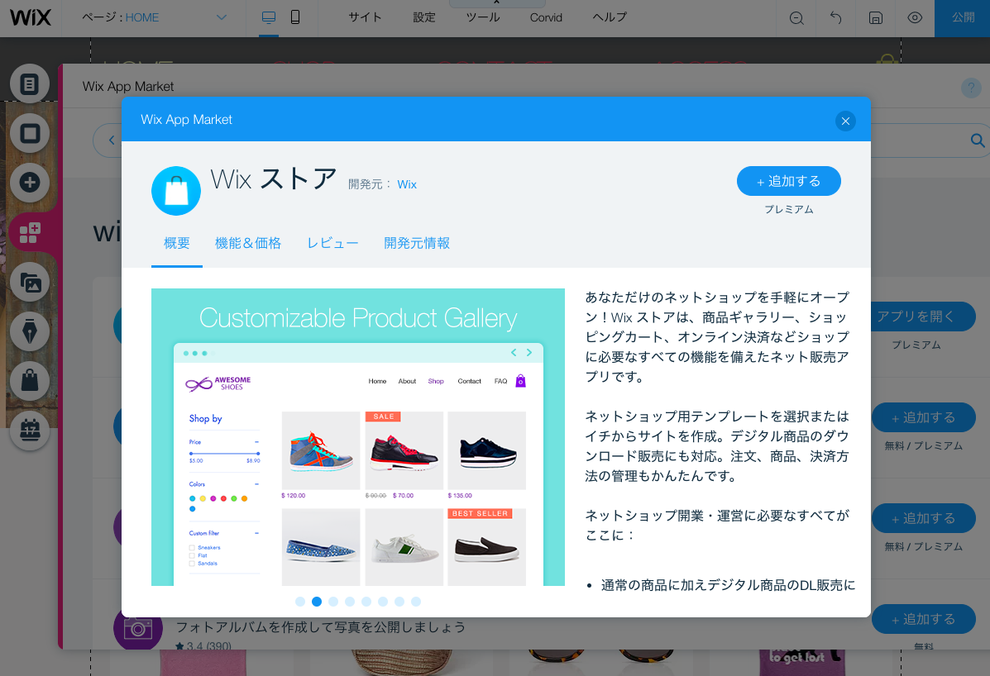
Task: Click the shopping bag icon on site header
Action: pyautogui.click(x=886, y=60)
